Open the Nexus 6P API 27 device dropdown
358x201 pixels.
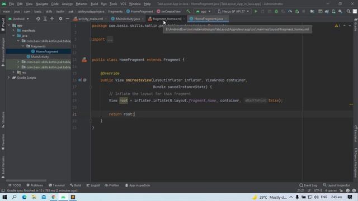click(x=233, y=11)
